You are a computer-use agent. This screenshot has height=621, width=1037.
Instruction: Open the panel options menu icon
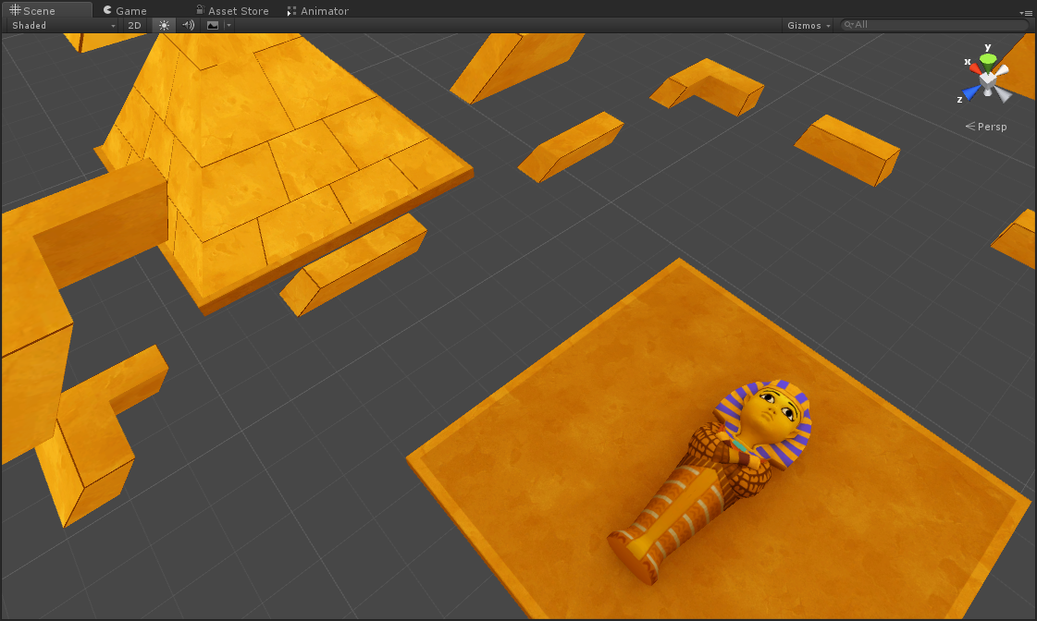click(x=1026, y=13)
